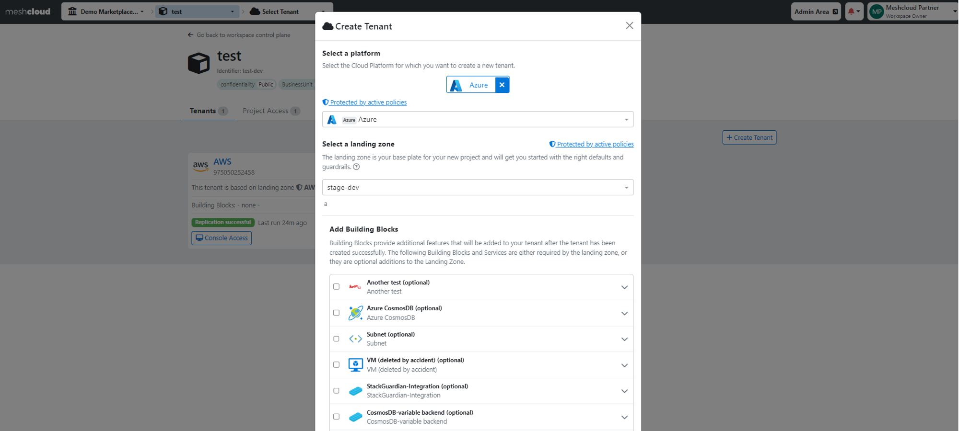Open the notifications bell icon
This screenshot has height=431, width=959.
click(x=854, y=11)
